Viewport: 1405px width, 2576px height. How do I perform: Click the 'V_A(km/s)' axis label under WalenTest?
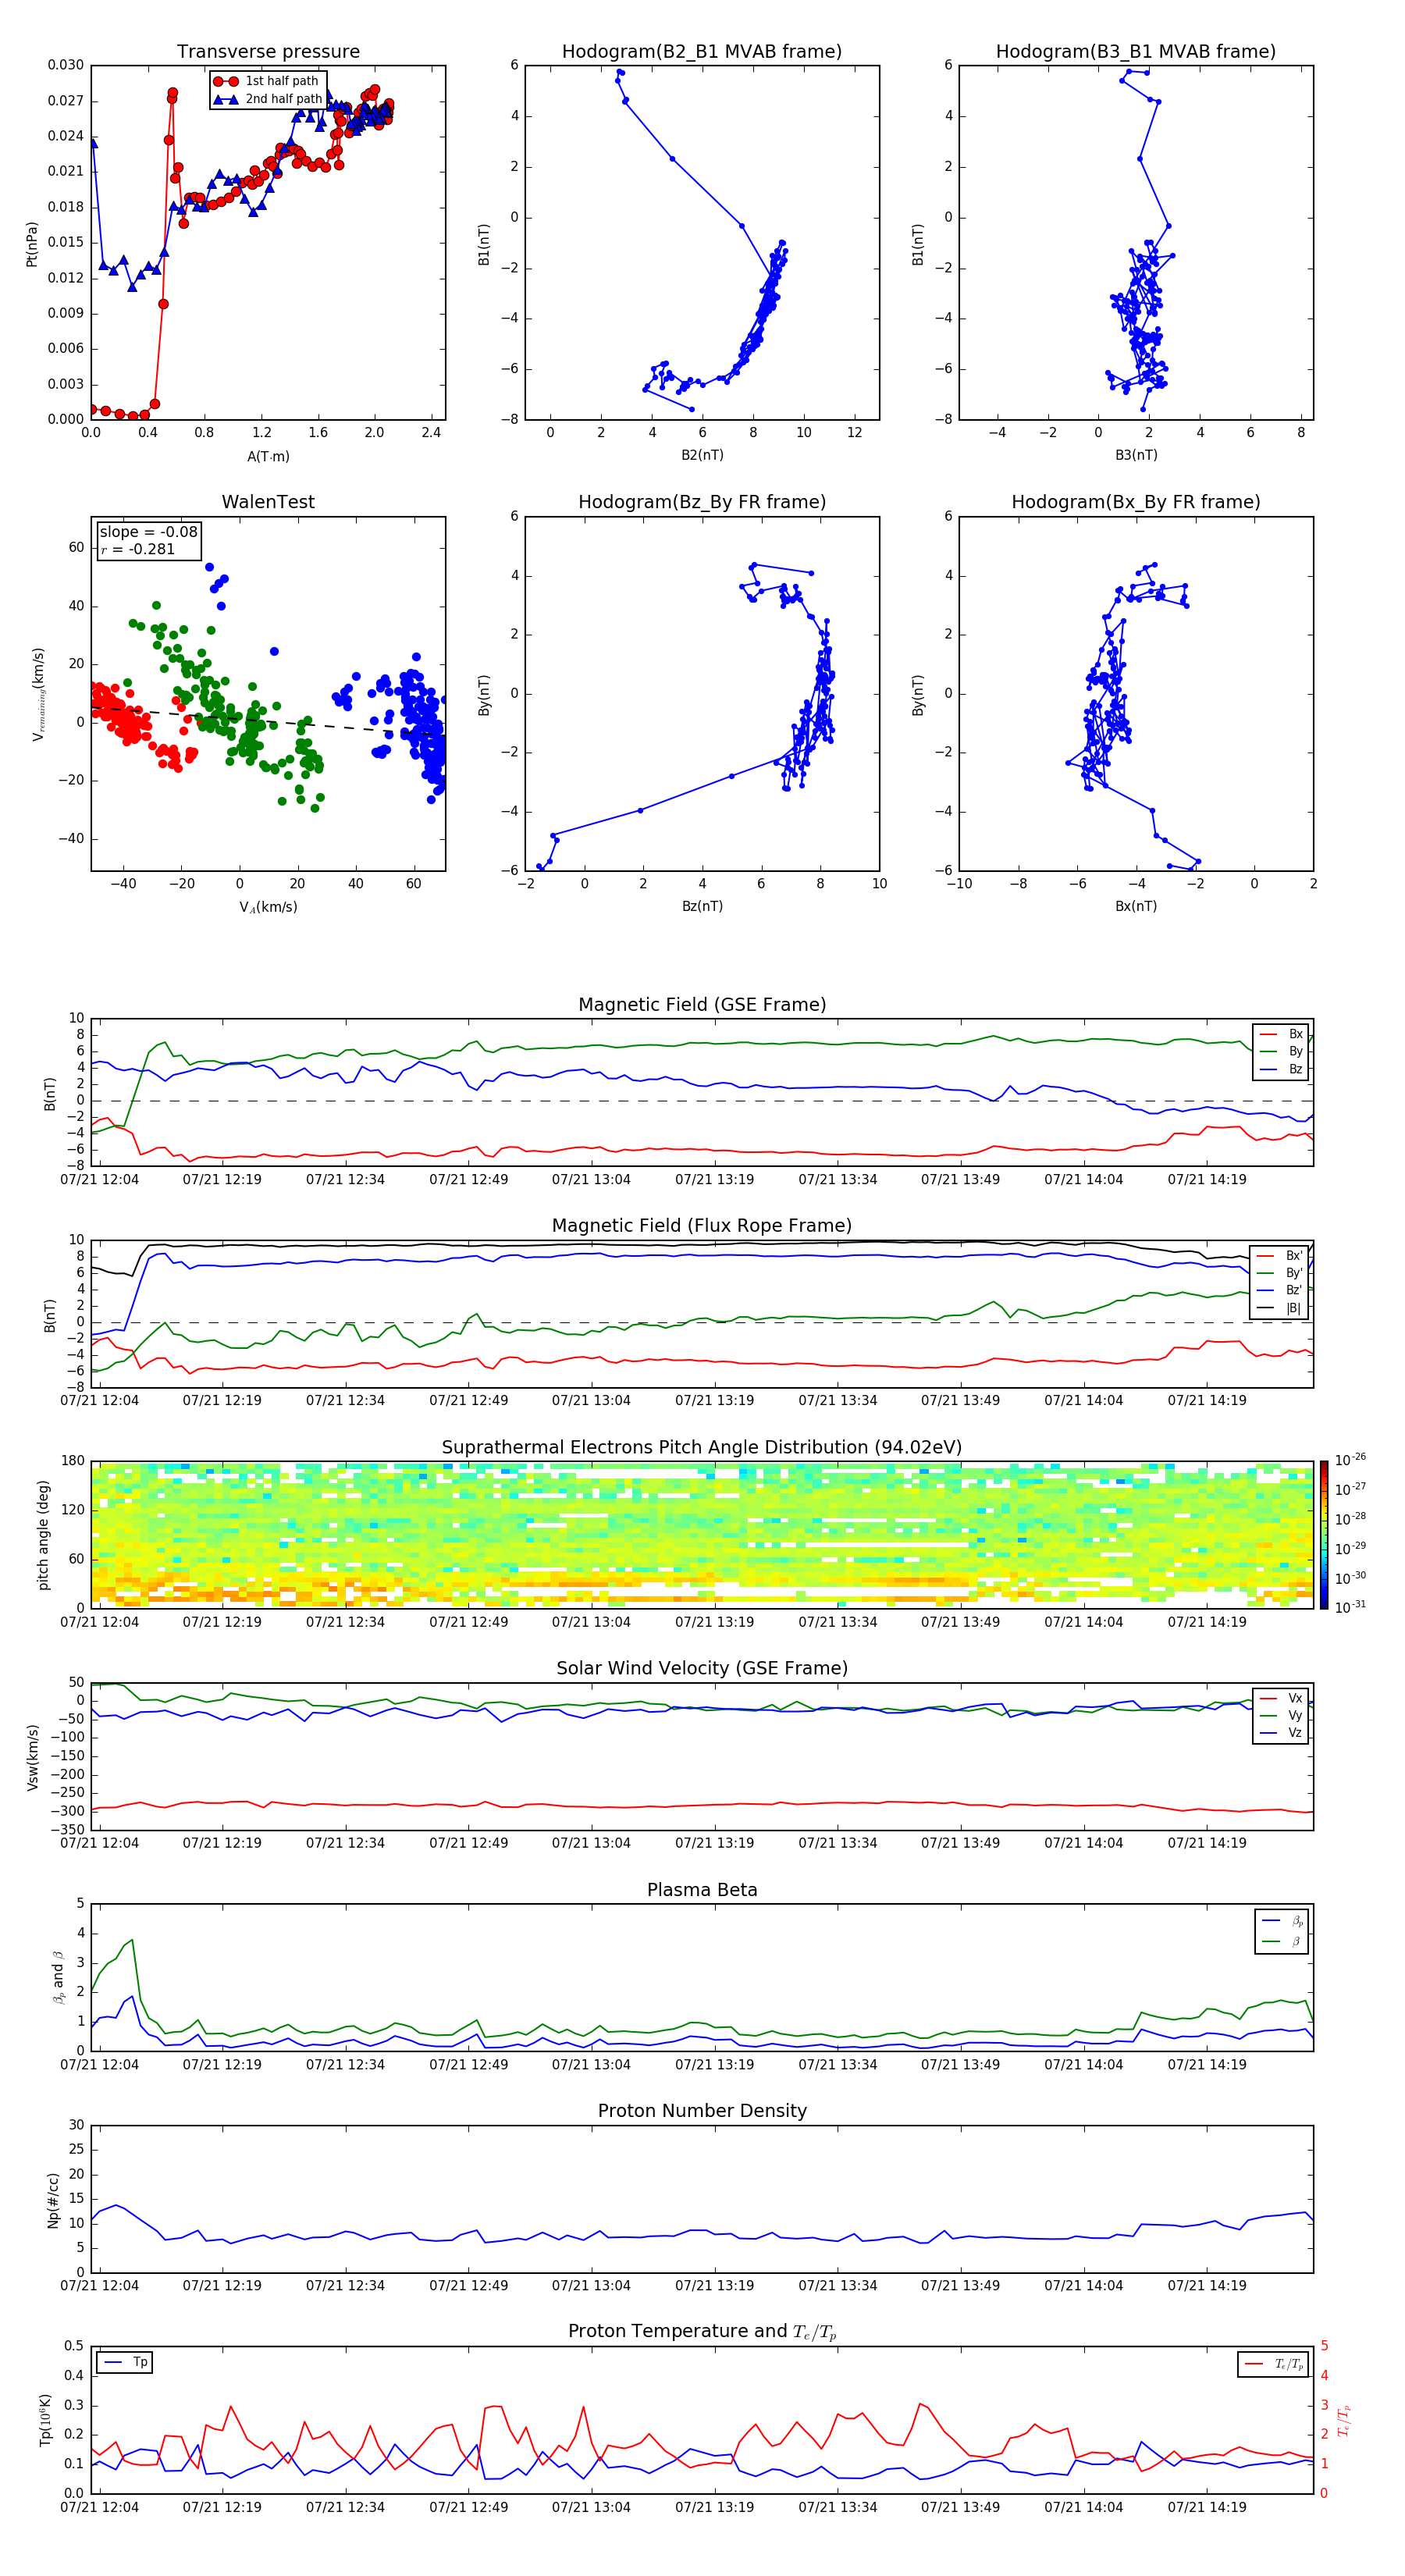point(268,907)
